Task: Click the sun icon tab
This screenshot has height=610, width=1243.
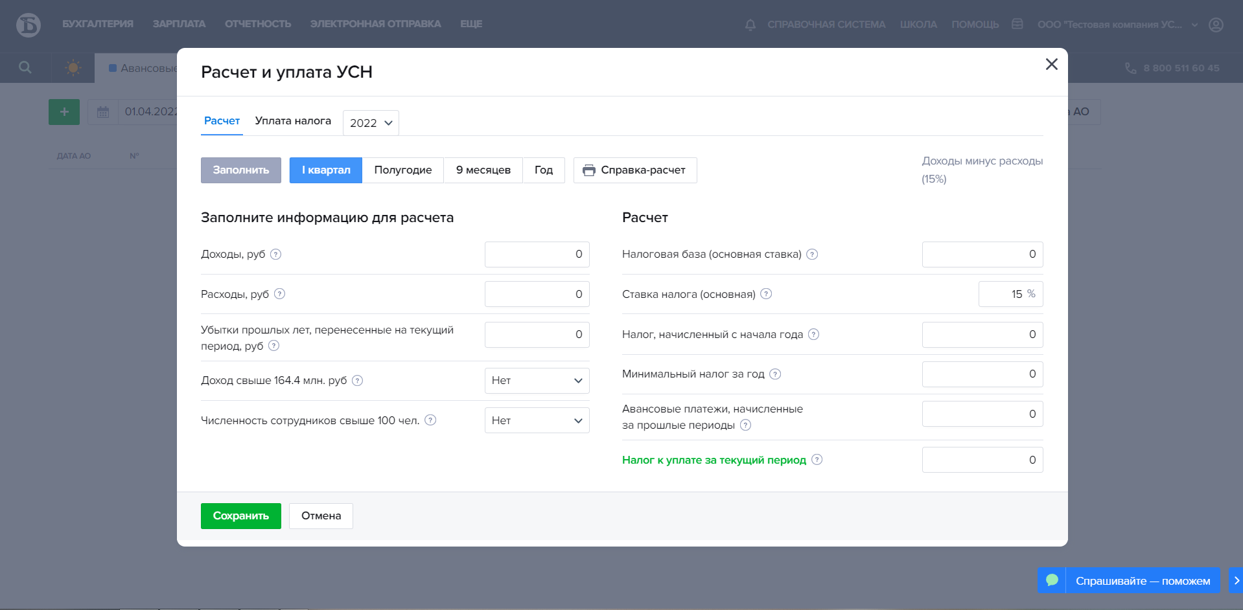Action: [73, 67]
